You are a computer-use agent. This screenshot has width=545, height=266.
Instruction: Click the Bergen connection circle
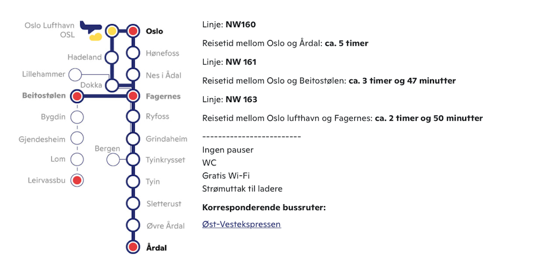(x=113, y=160)
